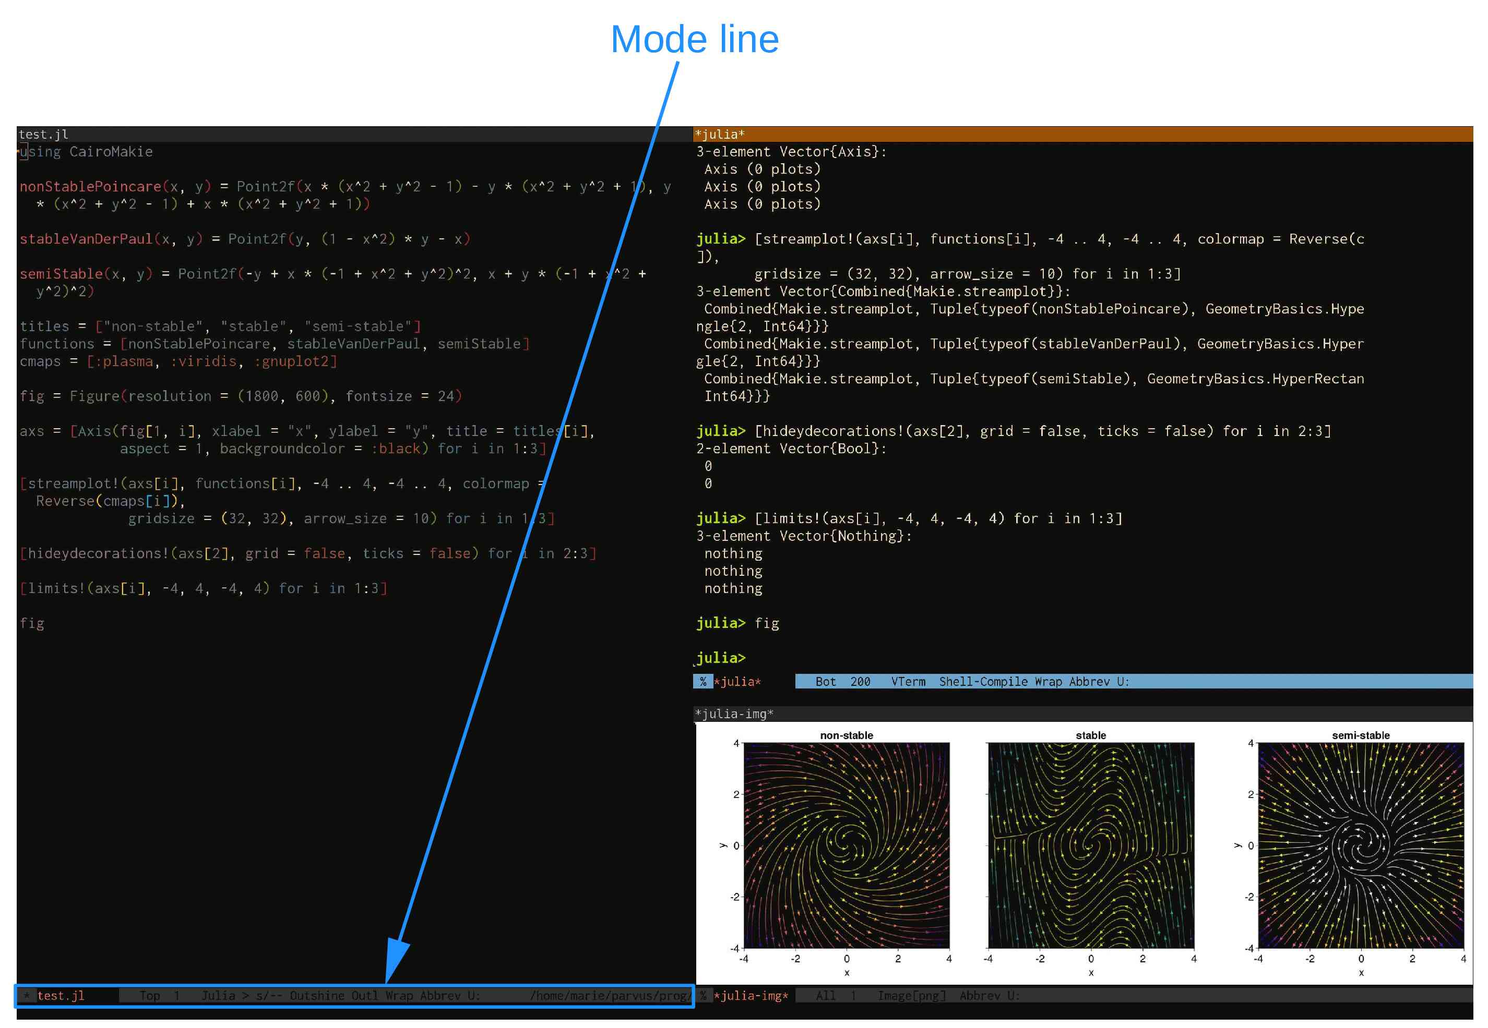The image size is (1488, 1028).
Task: Click the modified asterisk indicator before test.jl
Action: [x=27, y=996]
